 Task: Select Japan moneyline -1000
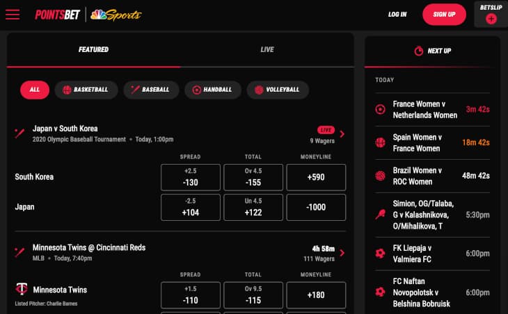coord(316,207)
